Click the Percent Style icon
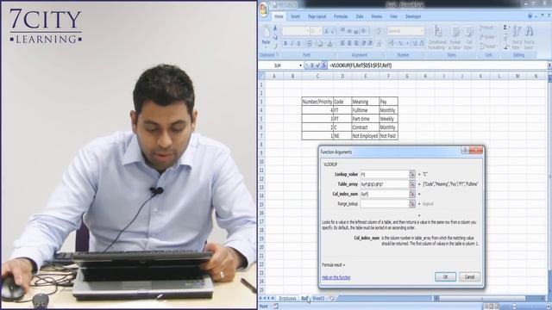 pyautogui.click(x=400, y=44)
